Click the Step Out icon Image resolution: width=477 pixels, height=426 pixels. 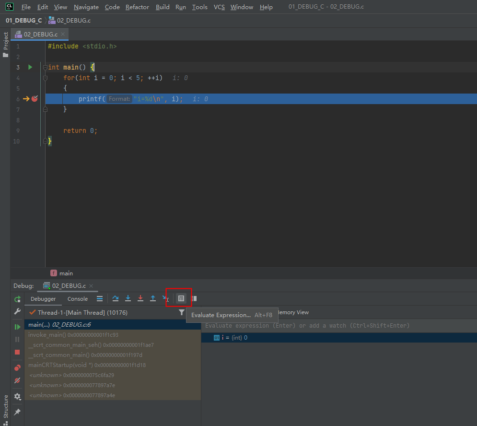pos(153,298)
